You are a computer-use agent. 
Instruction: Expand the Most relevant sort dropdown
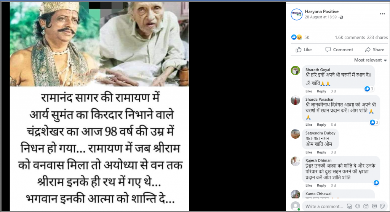[370, 60]
